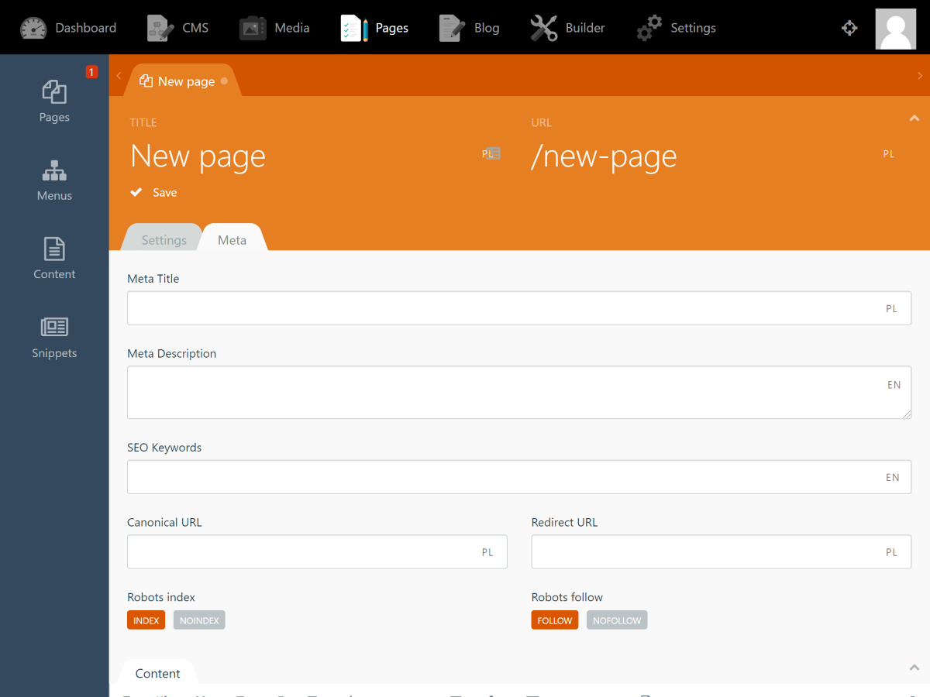Click the PL language tag in Canonical URL
The width and height of the screenshot is (930, 697).
coord(487,552)
